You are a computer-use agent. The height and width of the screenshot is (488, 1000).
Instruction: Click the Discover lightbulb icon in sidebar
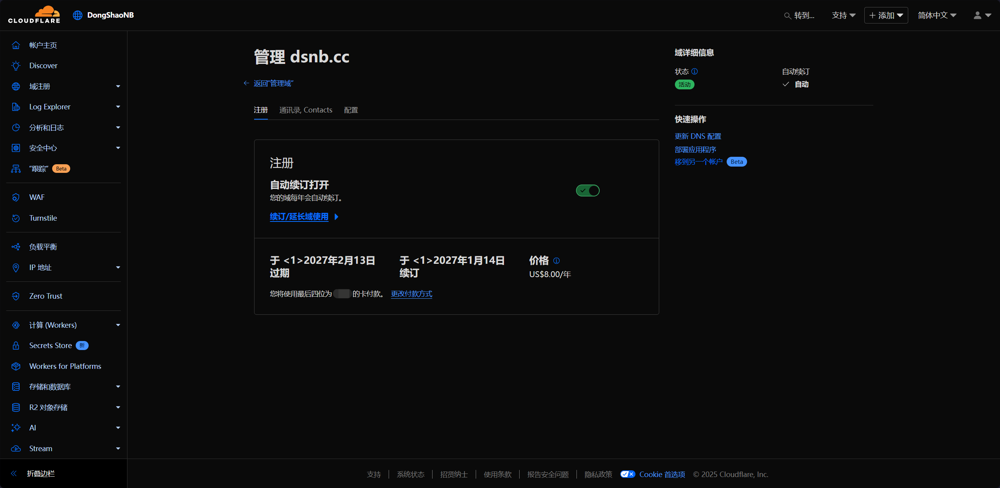point(16,65)
